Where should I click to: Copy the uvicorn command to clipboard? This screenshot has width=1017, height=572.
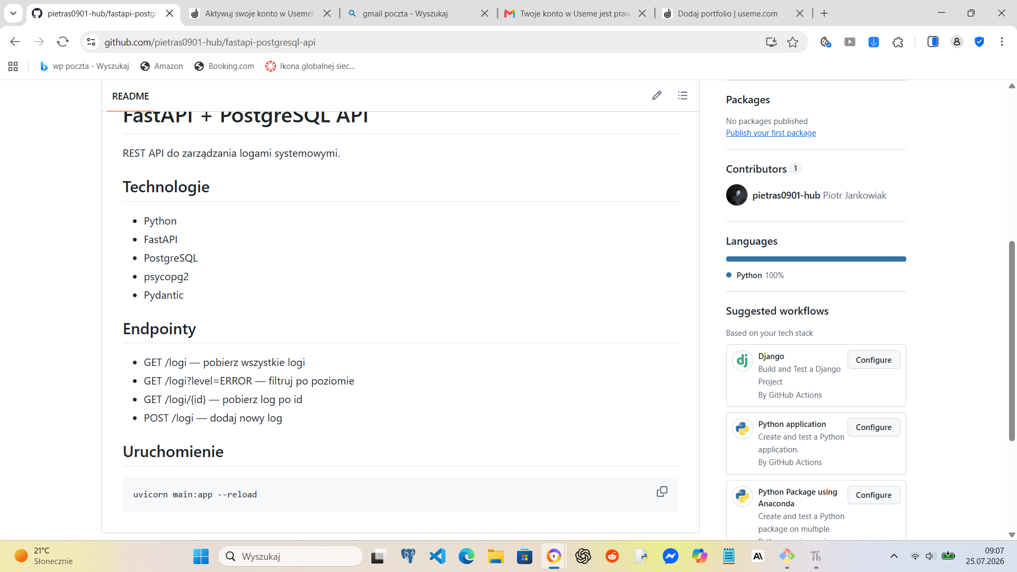(662, 491)
